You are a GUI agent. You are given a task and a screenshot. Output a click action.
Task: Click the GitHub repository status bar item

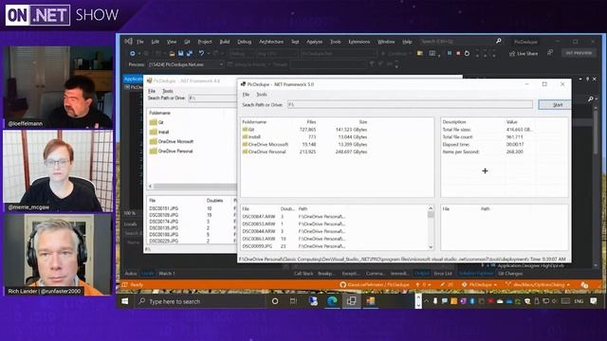point(375,284)
